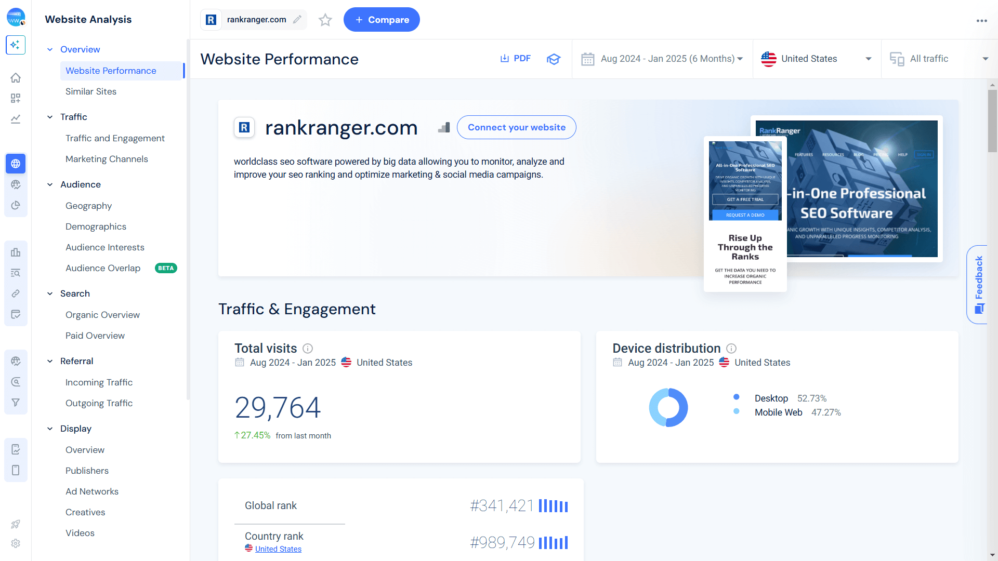Screen dimensions: 998x561
Task: Click the Country rank trend bars
Action: [553, 543]
